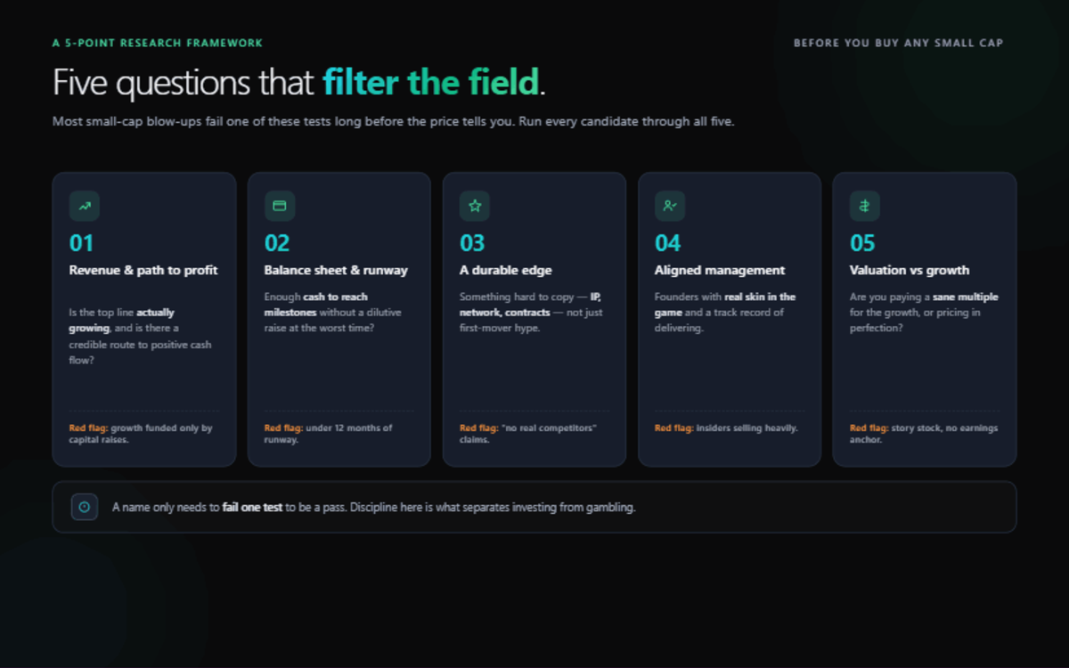Viewport: 1069px width, 668px height.
Task: Open the 'A durable edge' card title
Action: 506,270
